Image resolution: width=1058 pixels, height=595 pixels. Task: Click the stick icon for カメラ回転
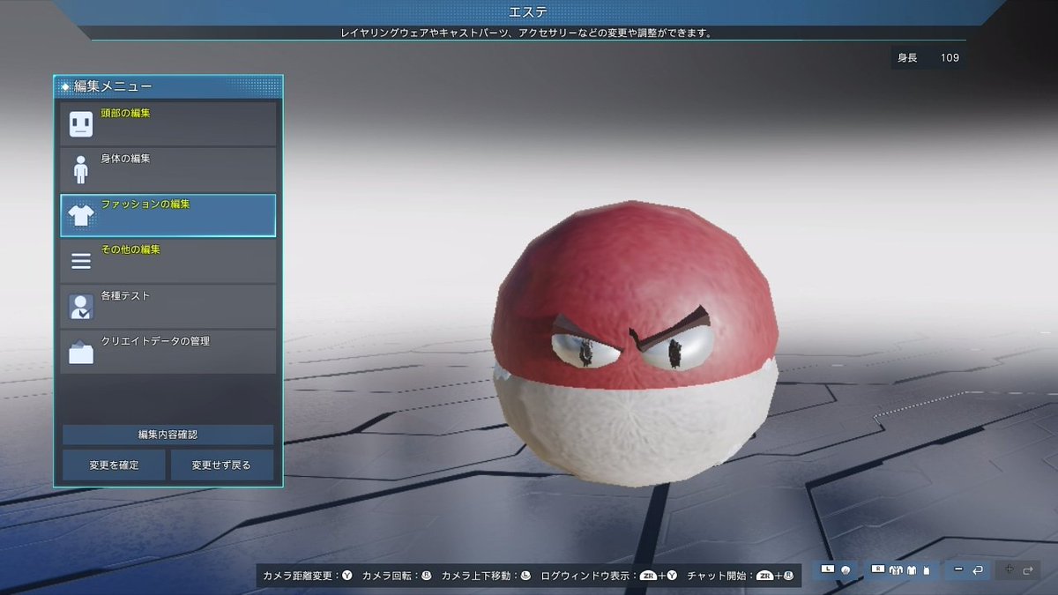pos(427,576)
